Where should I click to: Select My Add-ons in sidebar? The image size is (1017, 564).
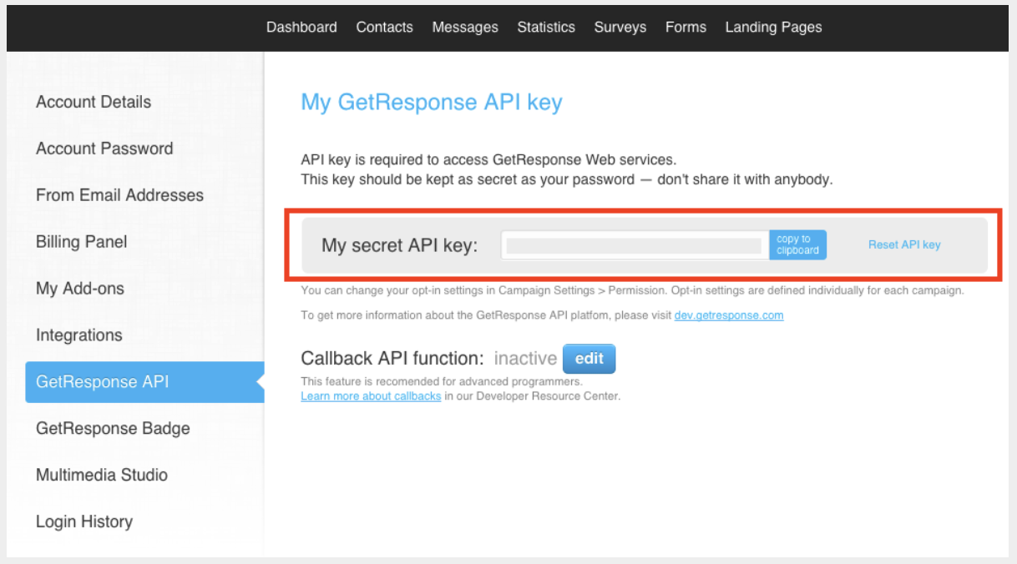tap(80, 289)
